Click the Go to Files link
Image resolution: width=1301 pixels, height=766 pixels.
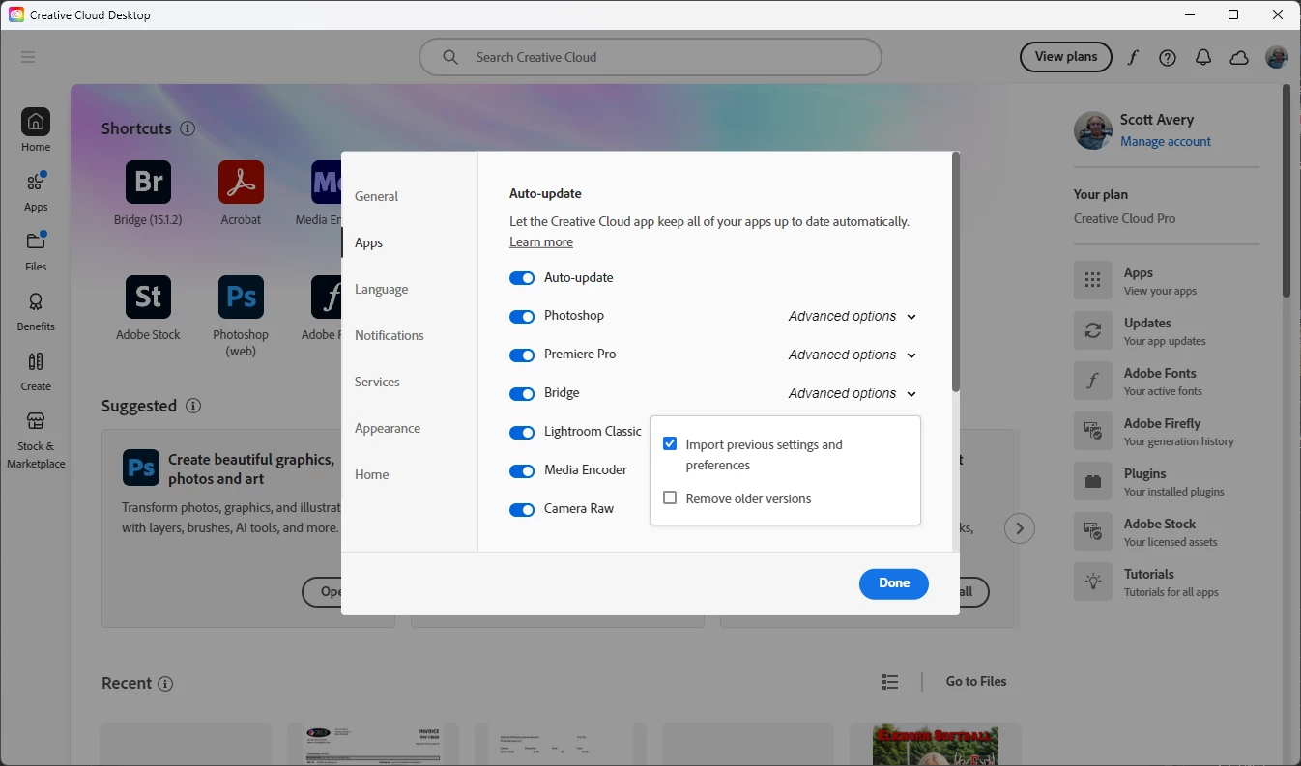[976, 681]
